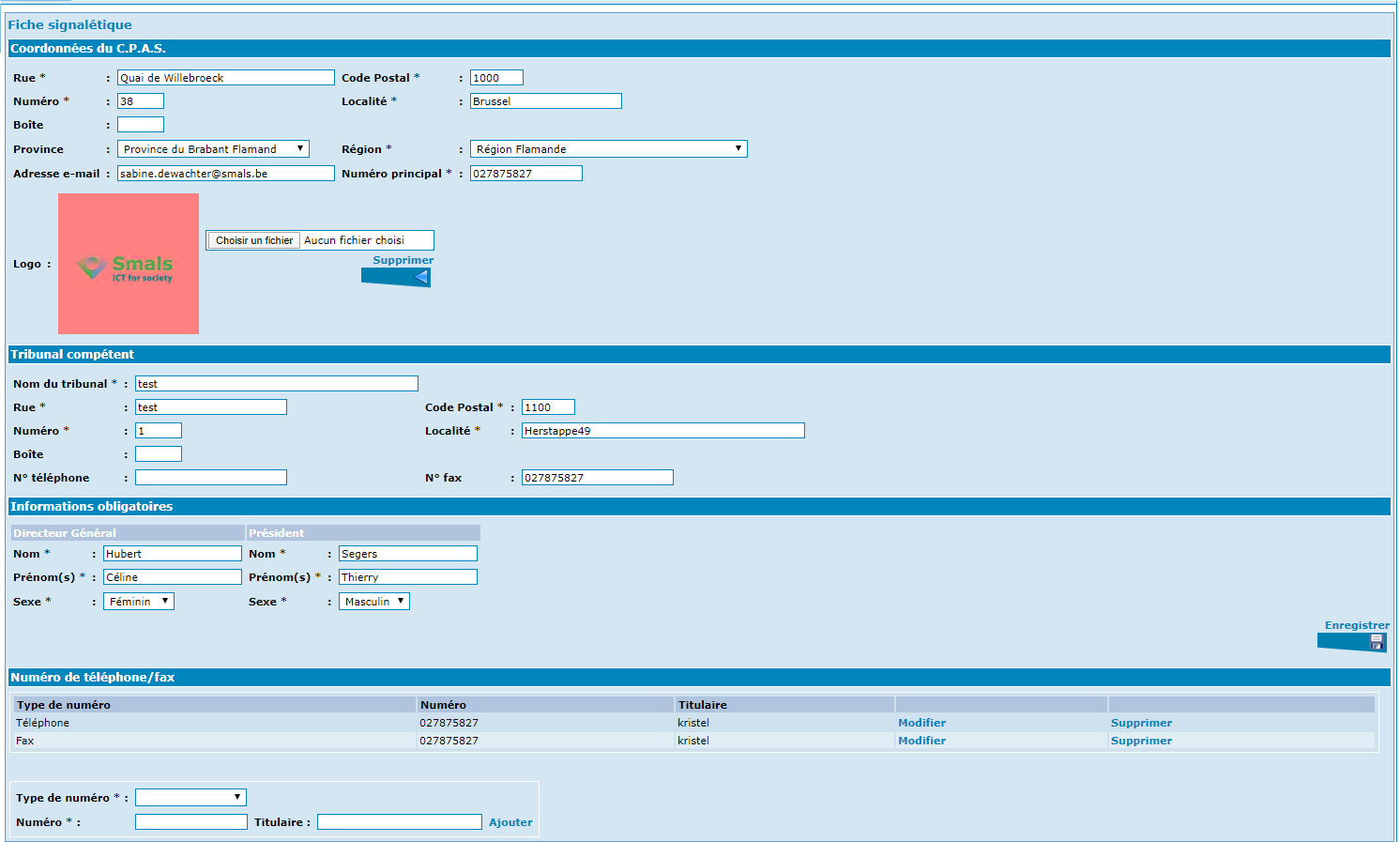Click the Numéro principal field
Viewport: 1400px width, 842px height.
click(x=526, y=174)
